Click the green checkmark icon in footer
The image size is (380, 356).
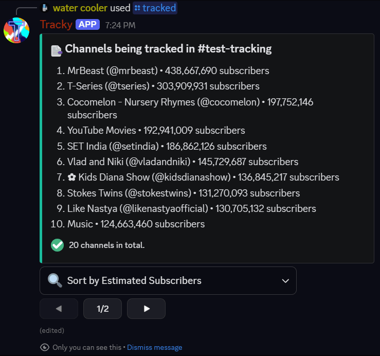(x=57, y=245)
